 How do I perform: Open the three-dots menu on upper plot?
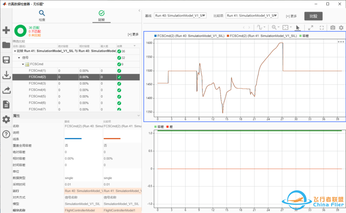[341, 42]
